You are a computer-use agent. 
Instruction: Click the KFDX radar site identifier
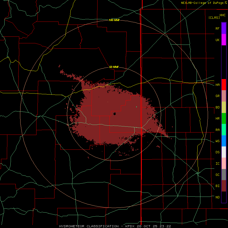click(129, 226)
